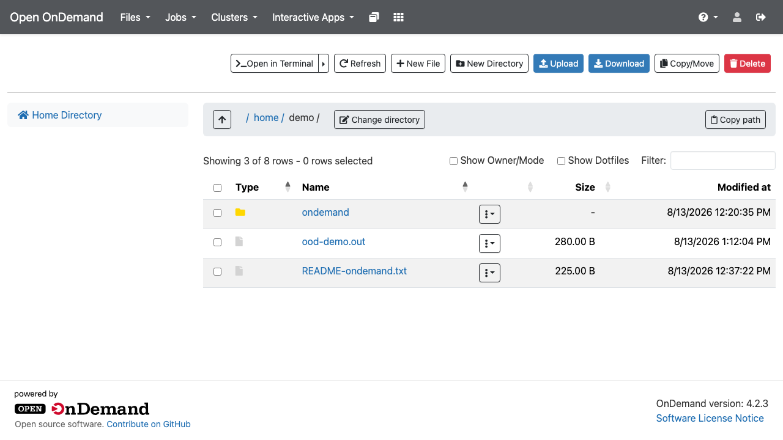Expand the Open in Terminal cluster arrow
Screen dimensions: 783x440
[324, 64]
